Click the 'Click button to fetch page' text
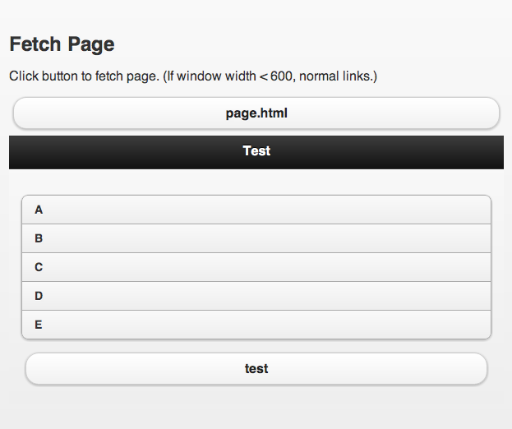The width and height of the screenshot is (512, 429). (x=193, y=76)
